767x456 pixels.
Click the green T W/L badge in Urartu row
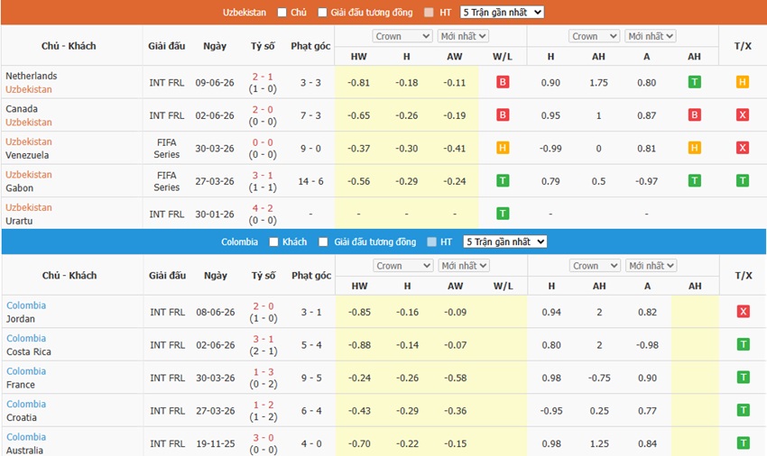pos(503,214)
